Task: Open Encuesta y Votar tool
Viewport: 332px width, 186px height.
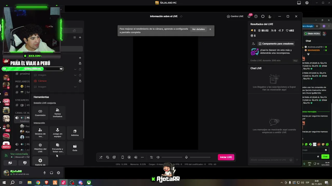Action: pyautogui.click(x=58, y=148)
